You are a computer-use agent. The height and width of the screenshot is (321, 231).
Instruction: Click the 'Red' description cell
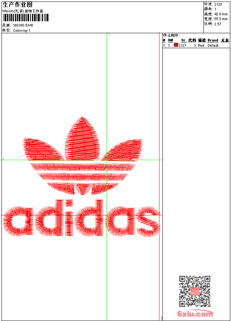(x=201, y=46)
